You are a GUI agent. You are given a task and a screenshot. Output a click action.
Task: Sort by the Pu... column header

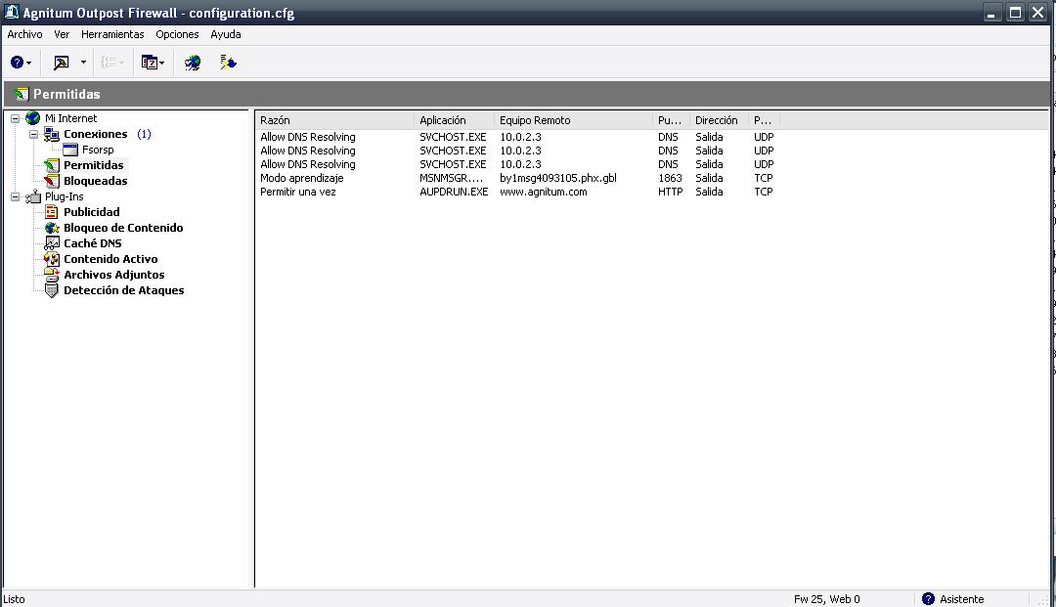tap(671, 120)
